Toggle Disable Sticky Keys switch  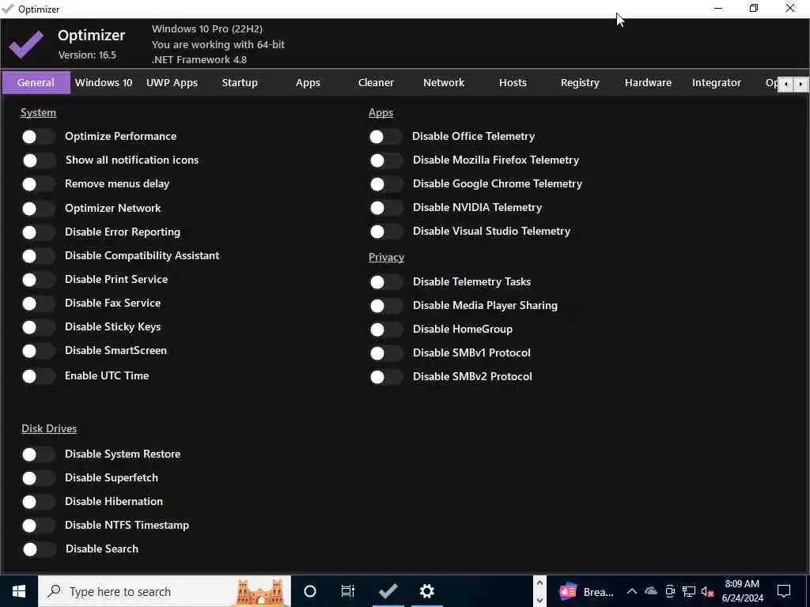coord(38,327)
